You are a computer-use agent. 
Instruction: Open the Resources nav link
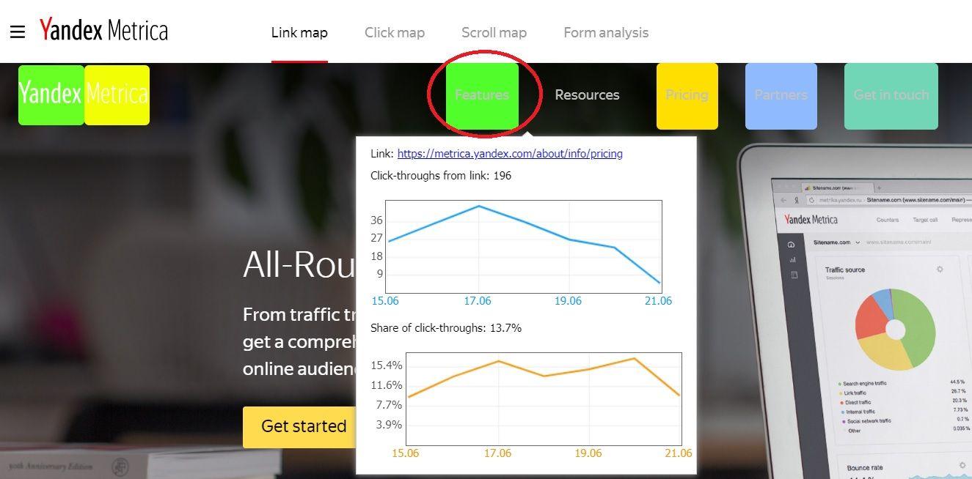(x=587, y=94)
